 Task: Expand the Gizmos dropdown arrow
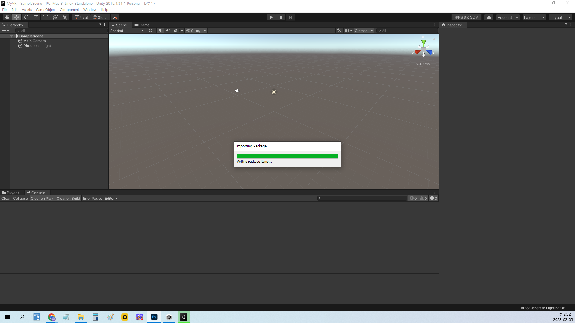[x=372, y=31]
